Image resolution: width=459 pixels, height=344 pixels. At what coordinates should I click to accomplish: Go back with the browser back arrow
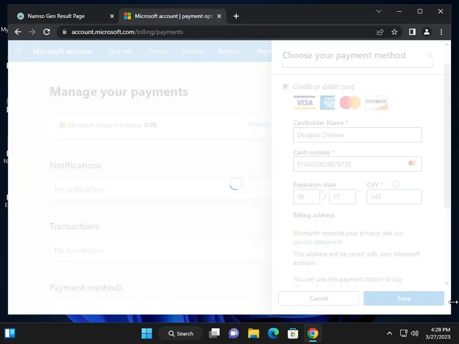click(x=18, y=32)
